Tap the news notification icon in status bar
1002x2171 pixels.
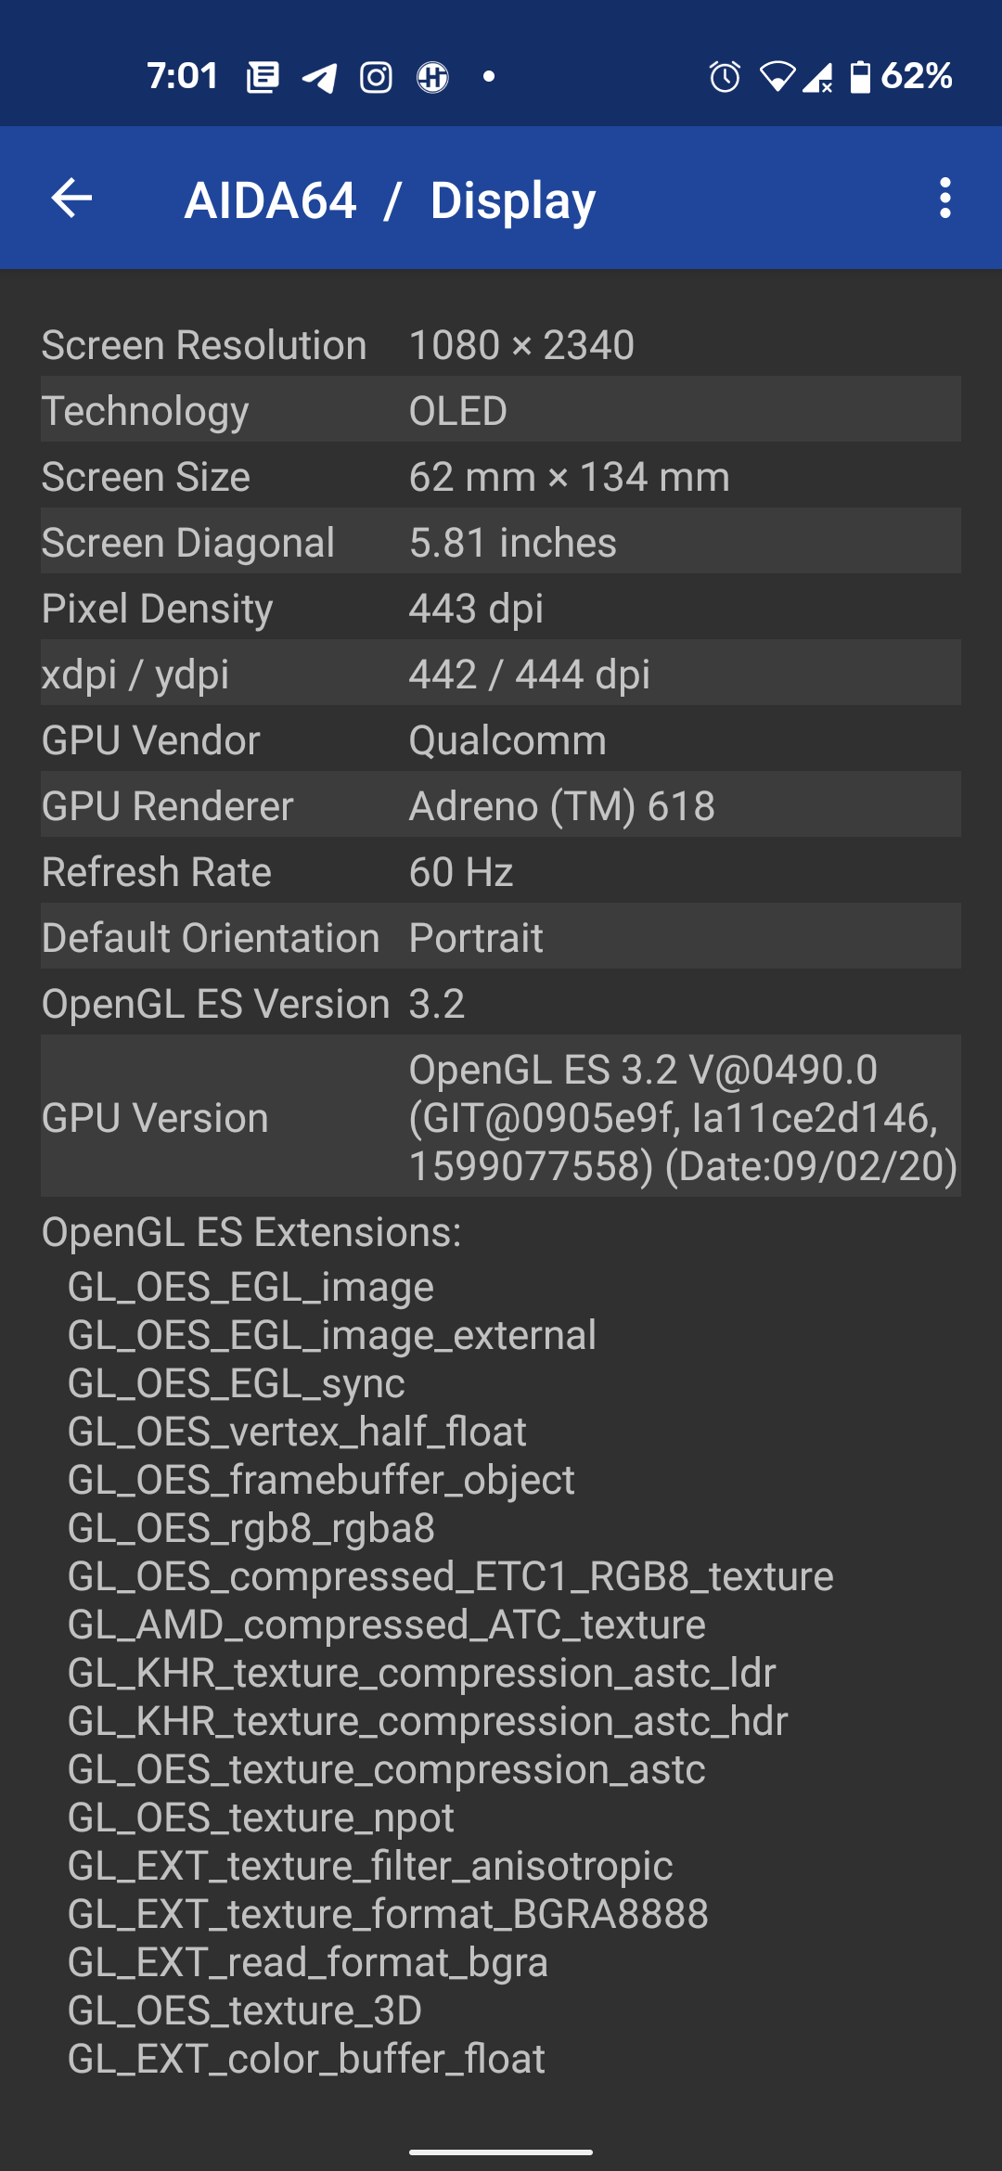(x=263, y=77)
